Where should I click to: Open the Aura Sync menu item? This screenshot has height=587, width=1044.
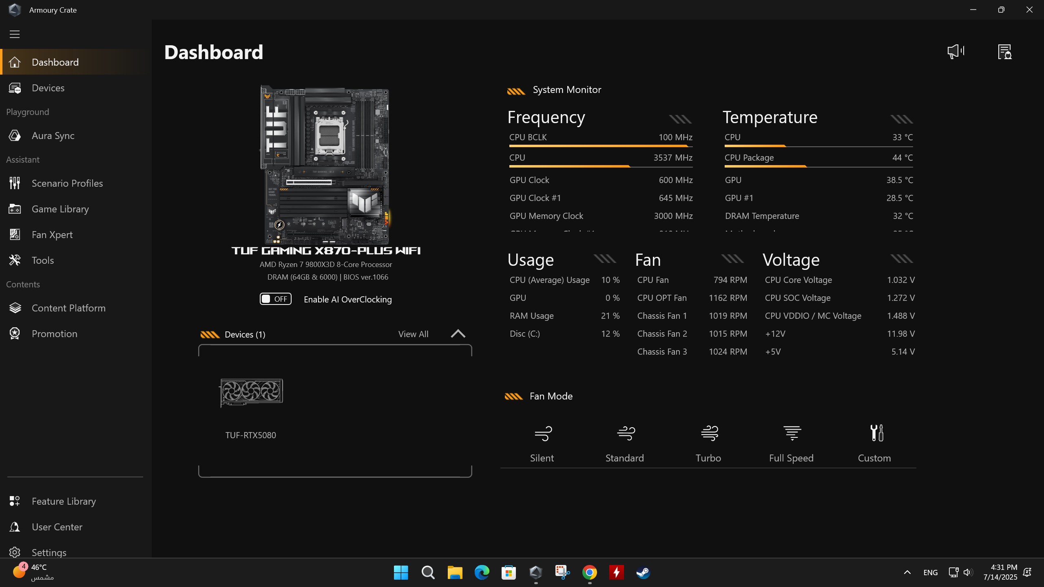click(75, 136)
